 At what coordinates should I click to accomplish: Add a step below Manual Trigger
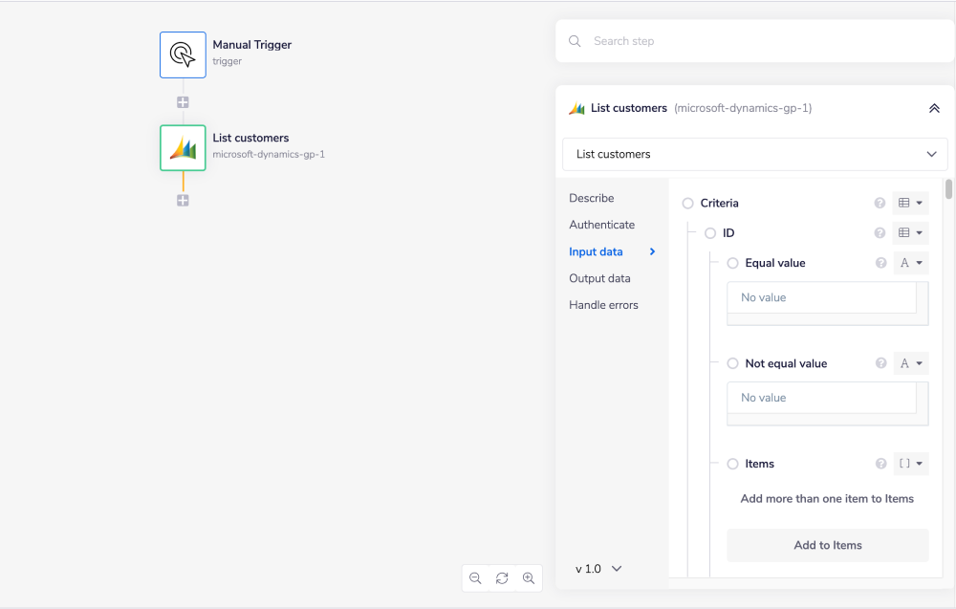tap(183, 102)
